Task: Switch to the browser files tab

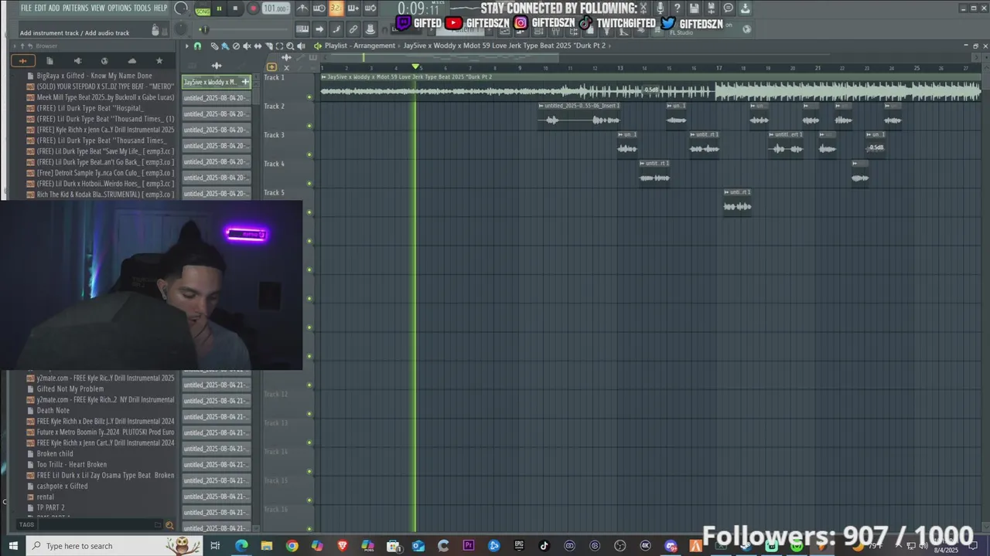Action: 49,61
